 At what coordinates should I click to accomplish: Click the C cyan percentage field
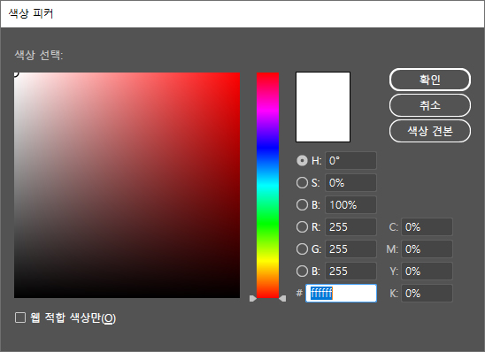pos(427,226)
